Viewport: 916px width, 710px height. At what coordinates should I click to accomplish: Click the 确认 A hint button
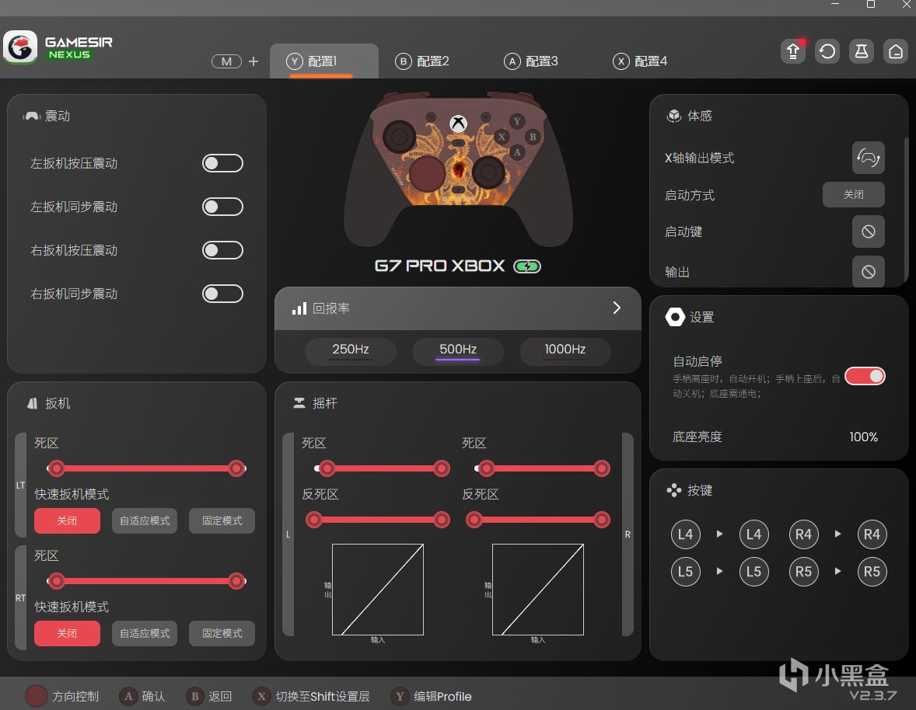[x=142, y=696]
